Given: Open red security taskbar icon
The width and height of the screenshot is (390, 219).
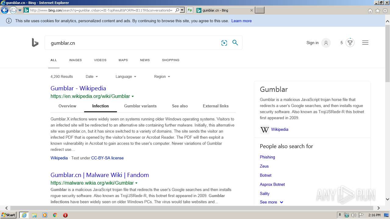Looking at the screenshot, I should click(x=65, y=215).
